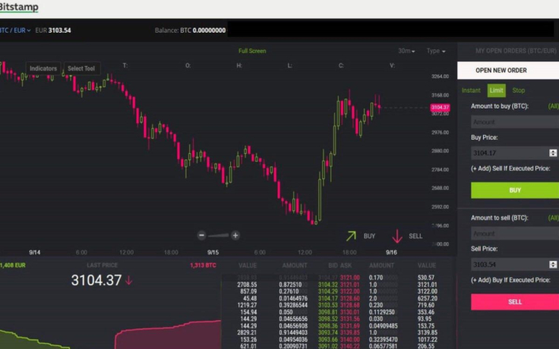This screenshot has height=349, width=559.
Task: Click the 9/15 date label on chart
Action: 213,252
